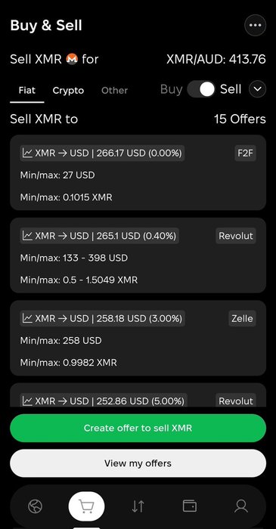
Task: Open the globe explore tab icon
Action: (35, 506)
